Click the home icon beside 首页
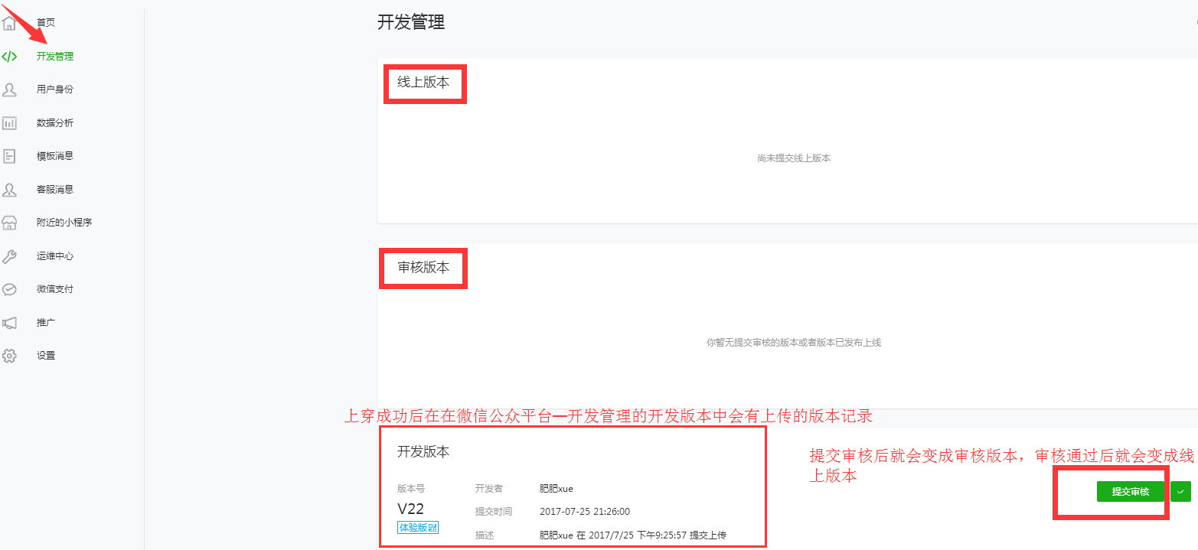The width and height of the screenshot is (1198, 550). point(9,23)
